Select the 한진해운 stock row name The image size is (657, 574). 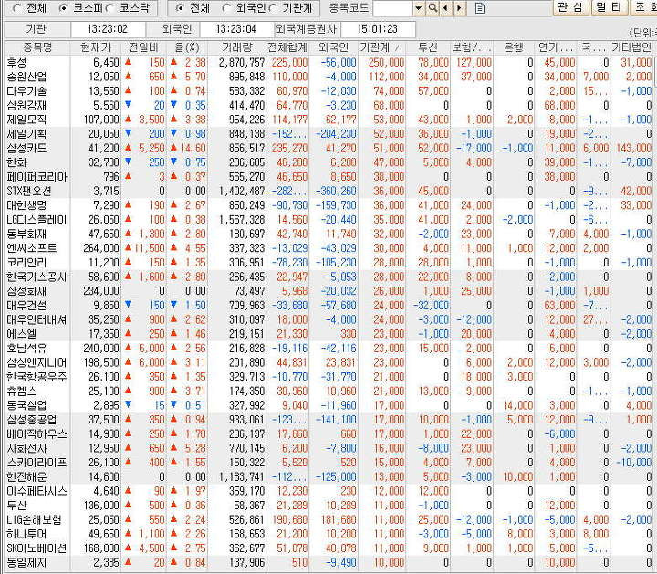pyautogui.click(x=26, y=476)
